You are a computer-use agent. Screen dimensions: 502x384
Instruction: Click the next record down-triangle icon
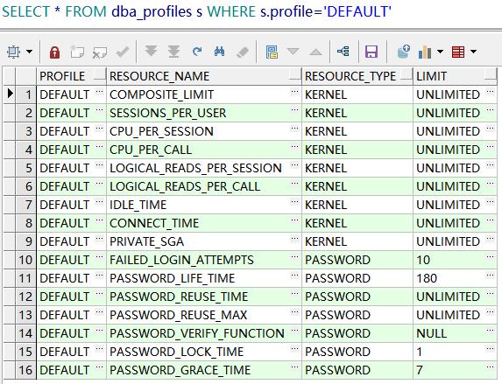click(293, 51)
